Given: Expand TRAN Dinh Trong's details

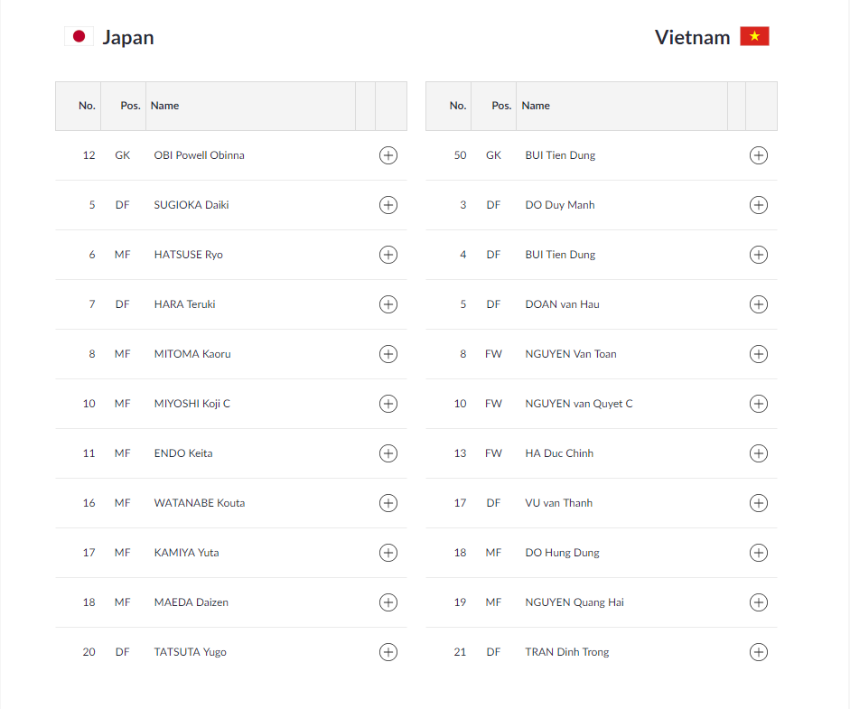Looking at the screenshot, I should tap(758, 652).
